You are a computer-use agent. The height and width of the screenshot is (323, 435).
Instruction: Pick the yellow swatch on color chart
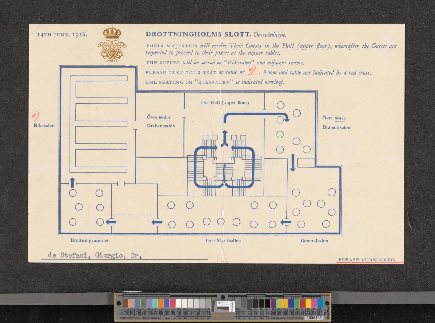(x=308, y=303)
